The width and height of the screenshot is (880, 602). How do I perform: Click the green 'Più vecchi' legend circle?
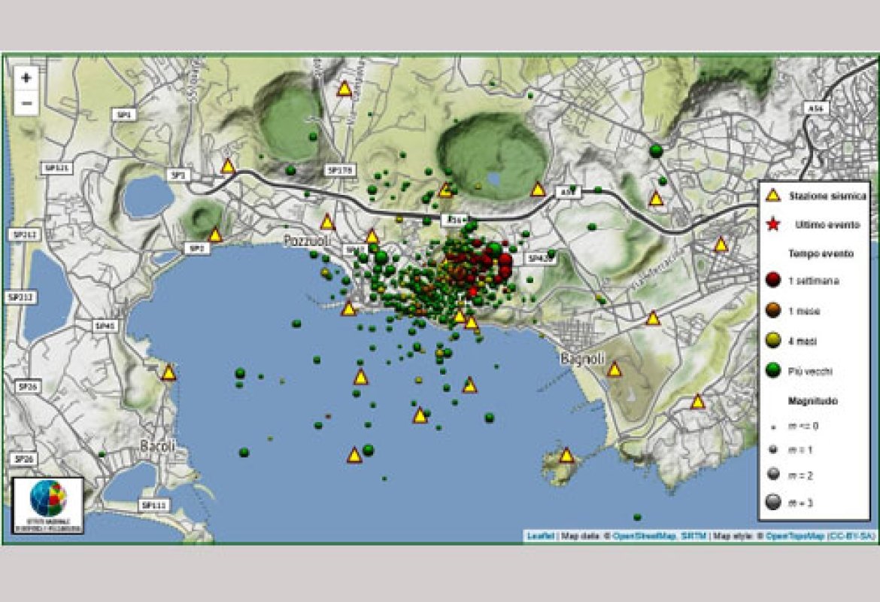(773, 371)
